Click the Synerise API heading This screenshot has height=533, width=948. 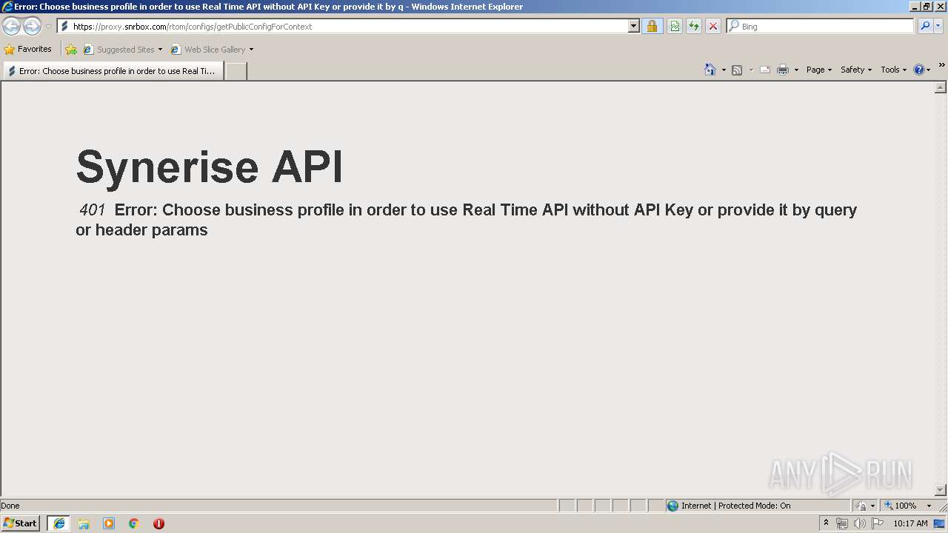210,166
